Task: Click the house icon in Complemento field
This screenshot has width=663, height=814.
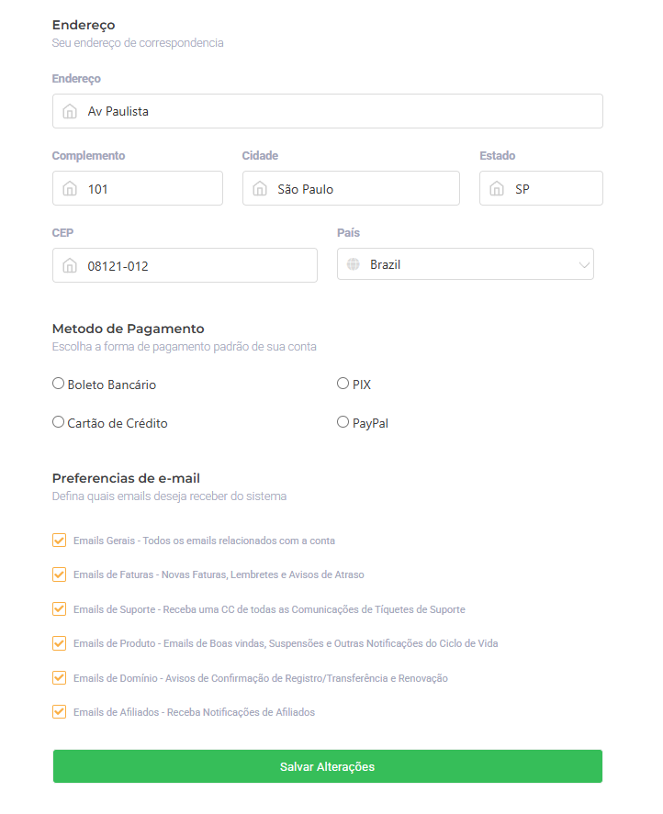Action: coord(70,189)
